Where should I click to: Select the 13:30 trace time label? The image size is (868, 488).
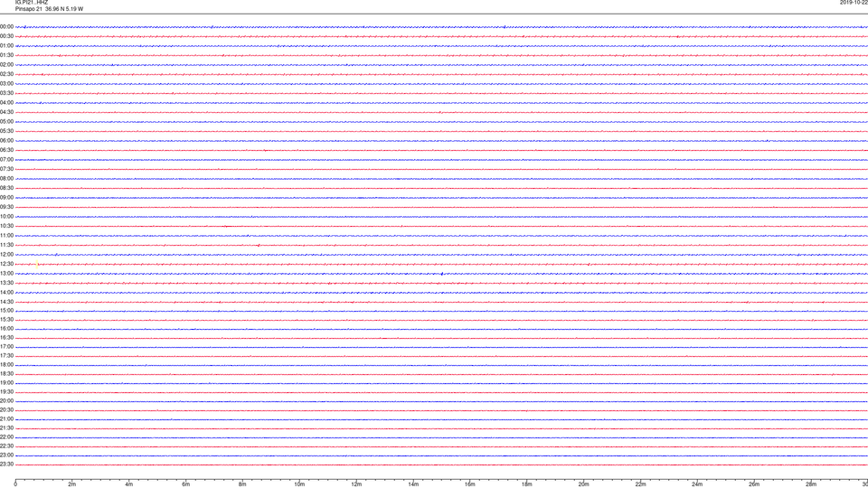tap(6, 283)
